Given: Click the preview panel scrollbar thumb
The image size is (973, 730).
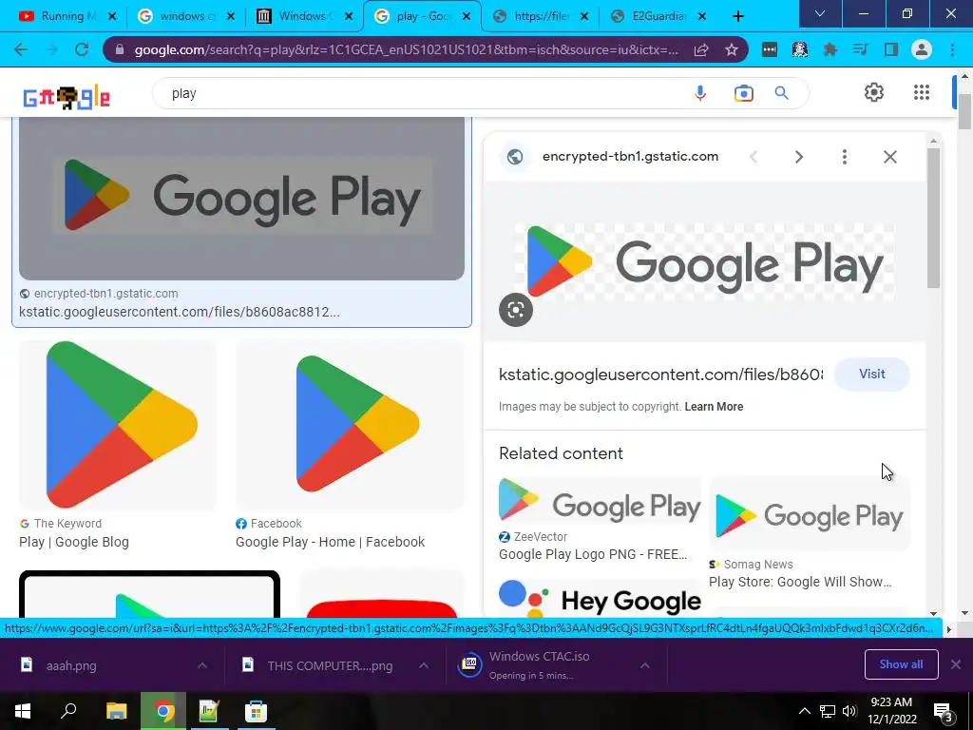Looking at the screenshot, I should 933,218.
